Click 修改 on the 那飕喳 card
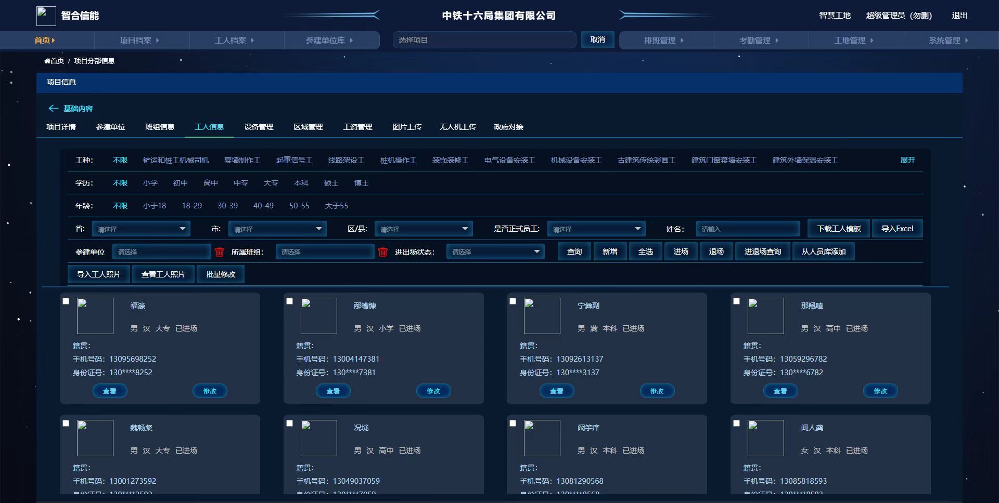The height and width of the screenshot is (503, 999). click(880, 391)
